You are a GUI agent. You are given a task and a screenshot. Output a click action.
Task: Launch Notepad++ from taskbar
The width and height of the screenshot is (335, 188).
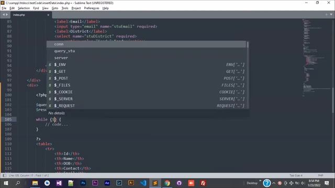(x=71, y=183)
